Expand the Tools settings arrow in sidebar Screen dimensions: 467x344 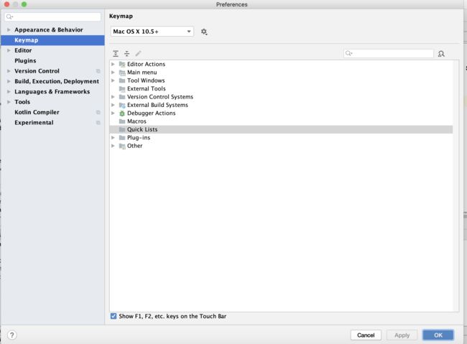9,102
